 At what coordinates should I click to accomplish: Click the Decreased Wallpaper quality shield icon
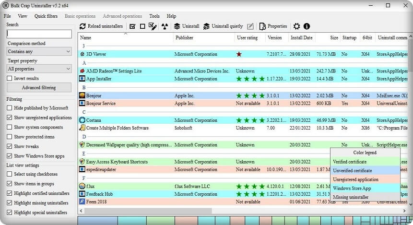82,145
